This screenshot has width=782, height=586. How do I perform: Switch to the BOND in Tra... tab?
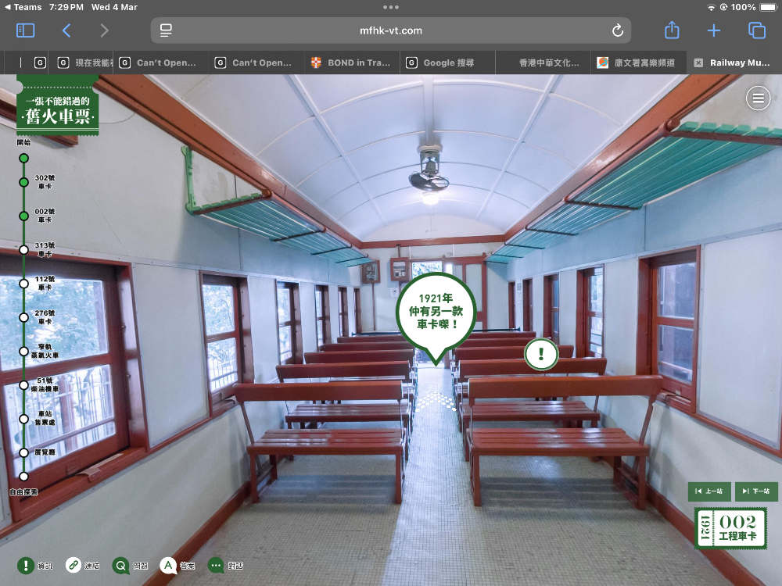pyautogui.click(x=352, y=63)
